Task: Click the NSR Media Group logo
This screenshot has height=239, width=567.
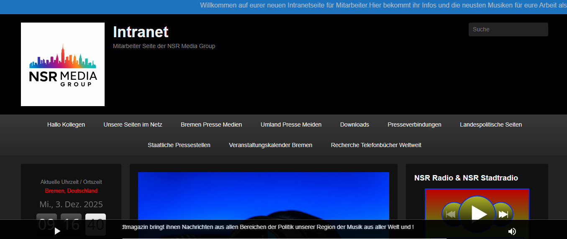Action: (x=63, y=64)
